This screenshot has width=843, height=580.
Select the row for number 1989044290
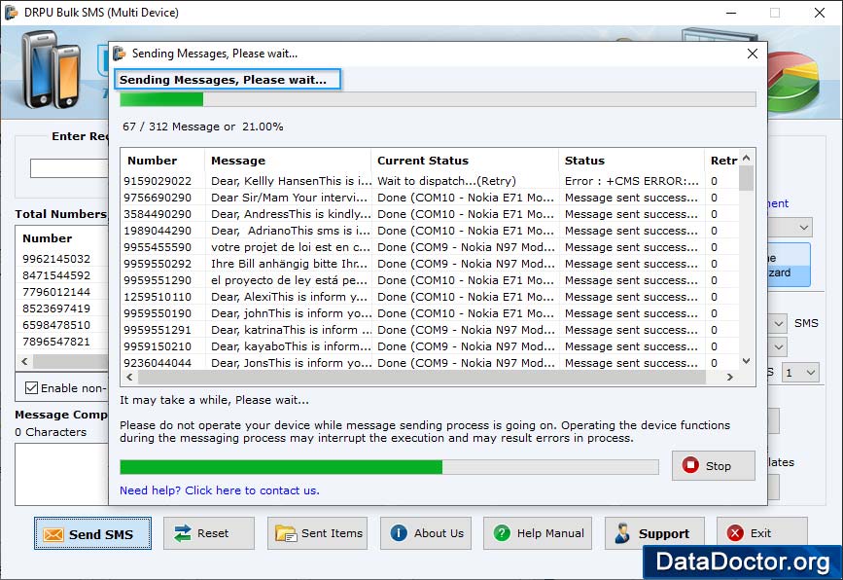(430, 231)
